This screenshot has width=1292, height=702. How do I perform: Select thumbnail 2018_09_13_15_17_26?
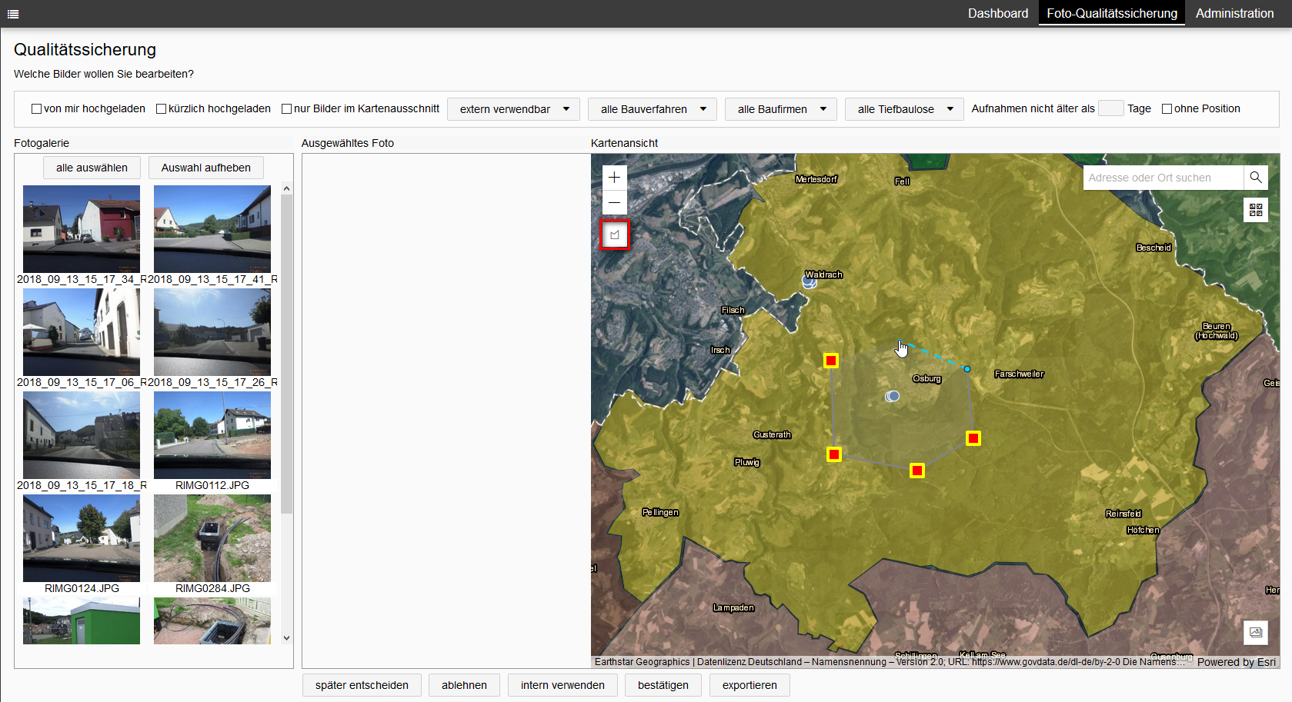(x=212, y=332)
